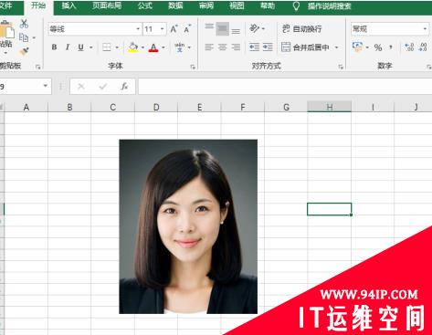The width and height of the screenshot is (432, 335).
Task: Select column F header
Action: click(243, 107)
